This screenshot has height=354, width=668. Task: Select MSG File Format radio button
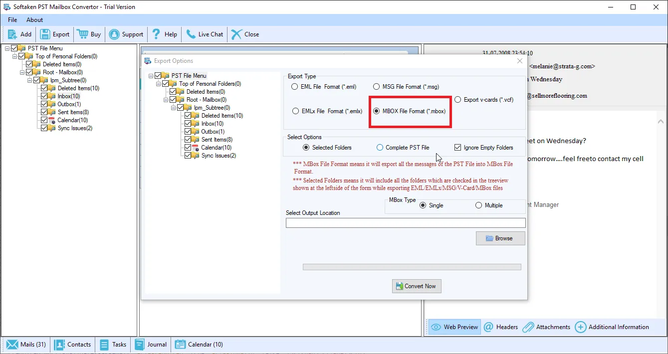[377, 87]
